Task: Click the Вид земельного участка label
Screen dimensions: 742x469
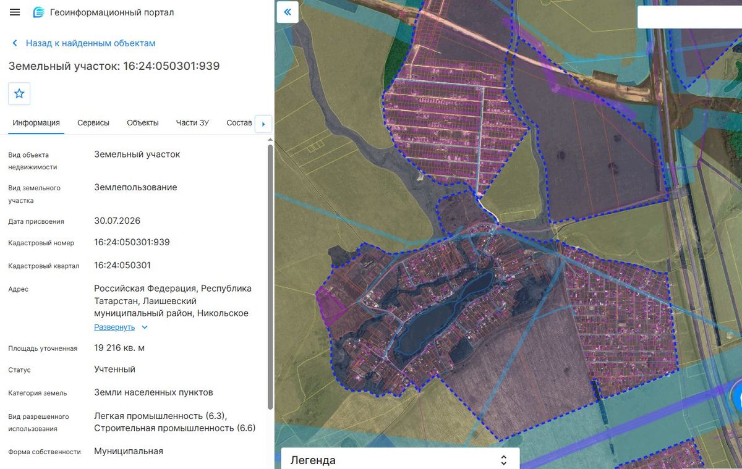Action: (x=34, y=194)
